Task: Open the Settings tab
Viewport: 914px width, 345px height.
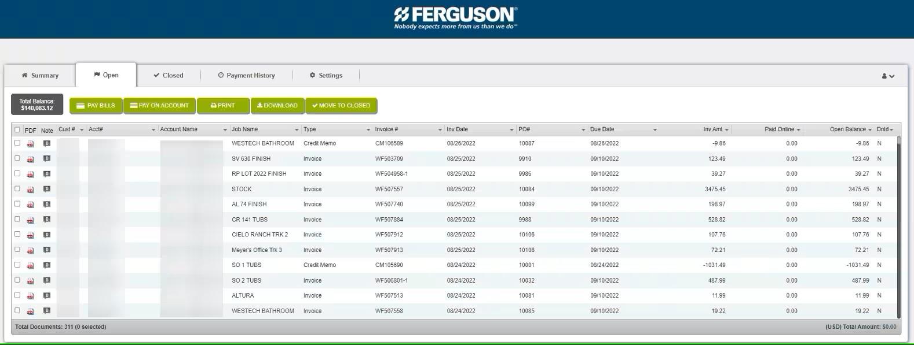Action: click(326, 76)
